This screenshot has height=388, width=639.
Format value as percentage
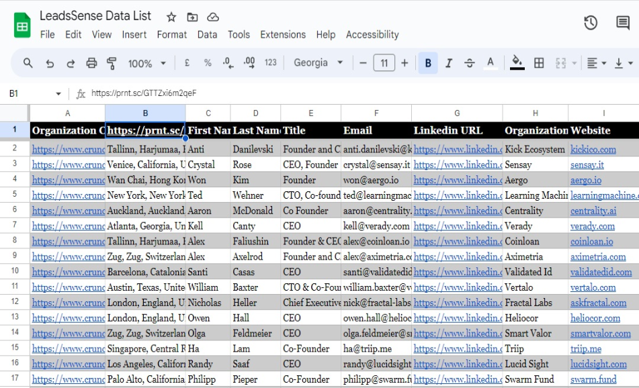coord(207,63)
